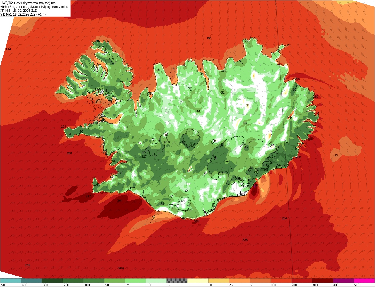
Task: Select the color swatch between -300 and -200
Action: [52, 281]
